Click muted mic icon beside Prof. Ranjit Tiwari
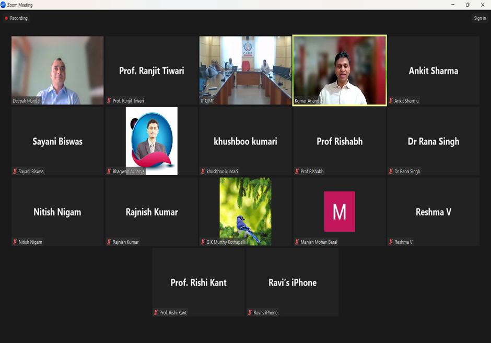 (109, 101)
